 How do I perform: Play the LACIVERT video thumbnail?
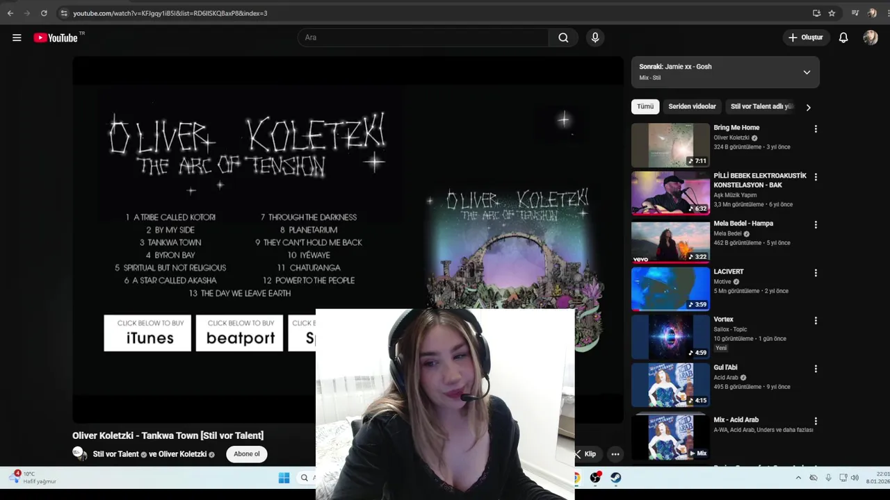coord(670,289)
